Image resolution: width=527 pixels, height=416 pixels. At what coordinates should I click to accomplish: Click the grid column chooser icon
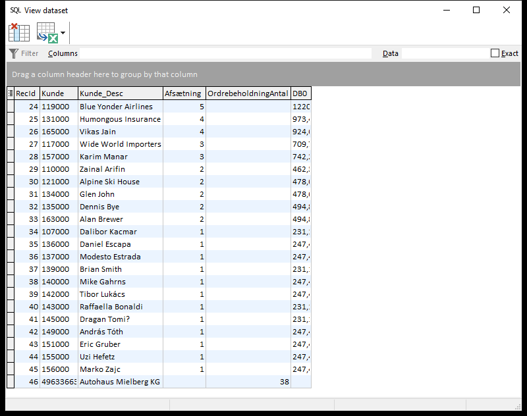point(11,93)
